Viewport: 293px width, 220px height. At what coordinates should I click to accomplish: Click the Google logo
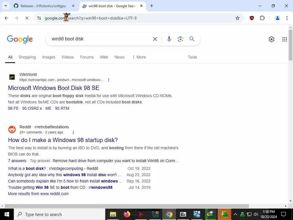(x=20, y=39)
